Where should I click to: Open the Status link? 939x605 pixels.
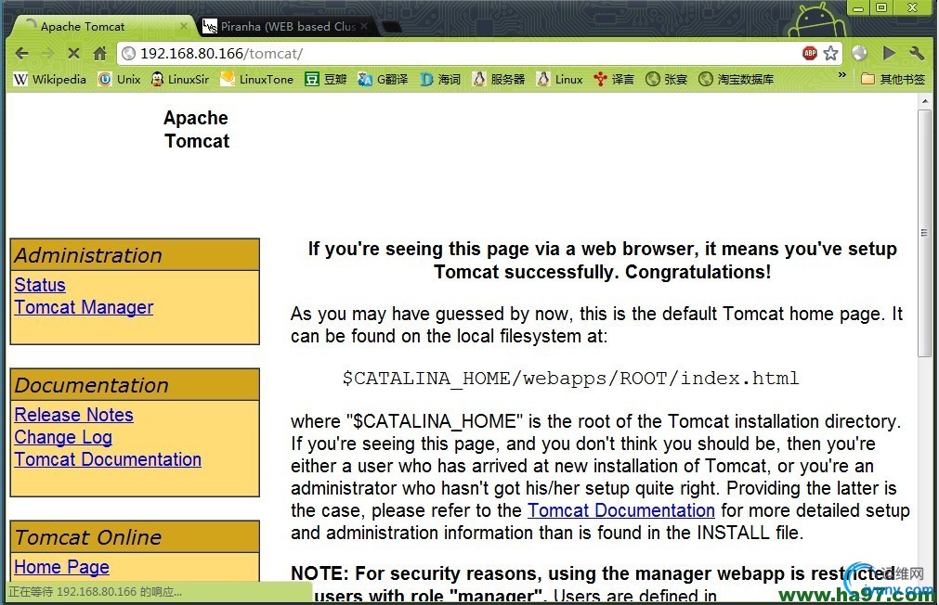(40, 285)
